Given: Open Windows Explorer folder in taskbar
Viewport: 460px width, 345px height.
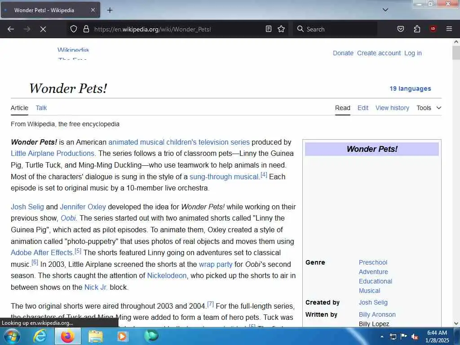Looking at the screenshot, I should point(96,336).
